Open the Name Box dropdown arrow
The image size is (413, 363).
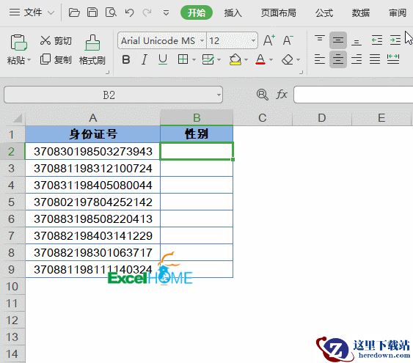click(x=219, y=95)
